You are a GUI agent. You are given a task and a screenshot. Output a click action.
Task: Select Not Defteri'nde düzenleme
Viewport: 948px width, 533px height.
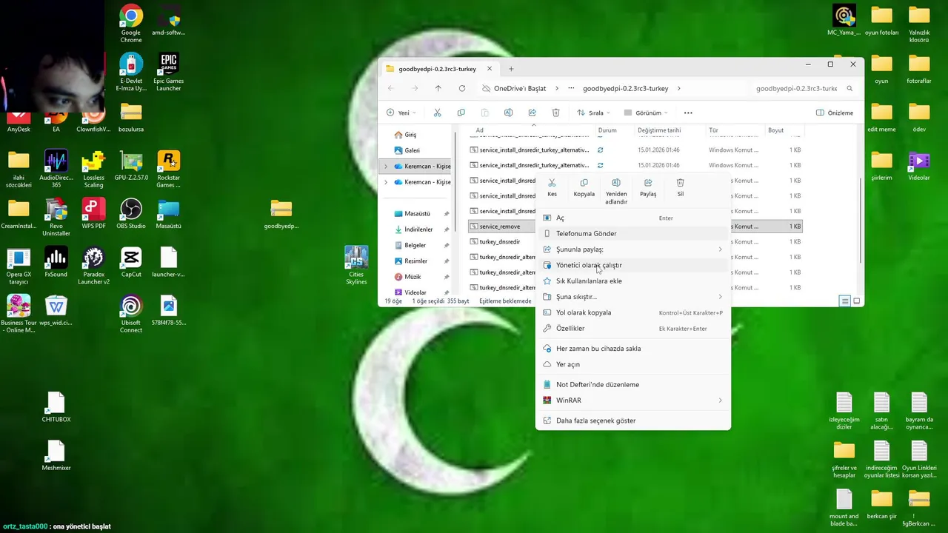(x=632, y=384)
